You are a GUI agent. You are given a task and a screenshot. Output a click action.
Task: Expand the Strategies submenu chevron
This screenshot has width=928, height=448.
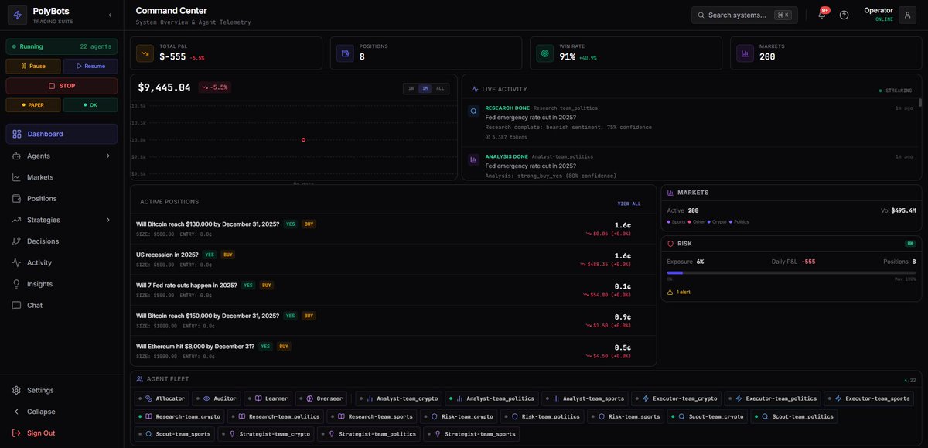pos(107,220)
